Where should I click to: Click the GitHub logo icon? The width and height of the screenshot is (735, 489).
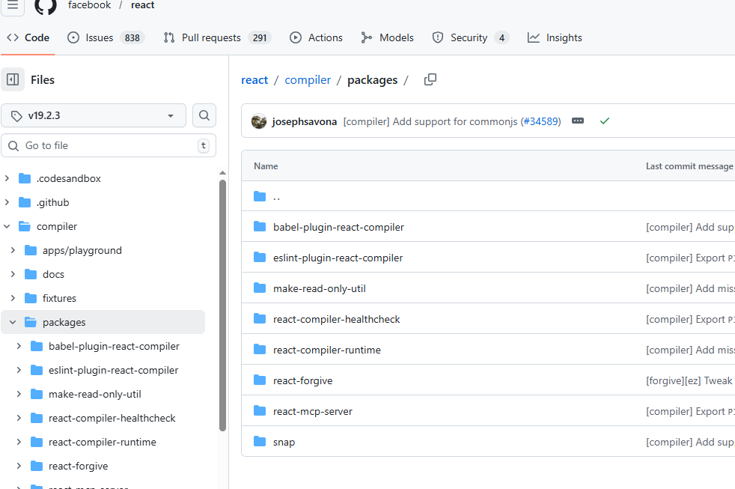pyautogui.click(x=46, y=6)
